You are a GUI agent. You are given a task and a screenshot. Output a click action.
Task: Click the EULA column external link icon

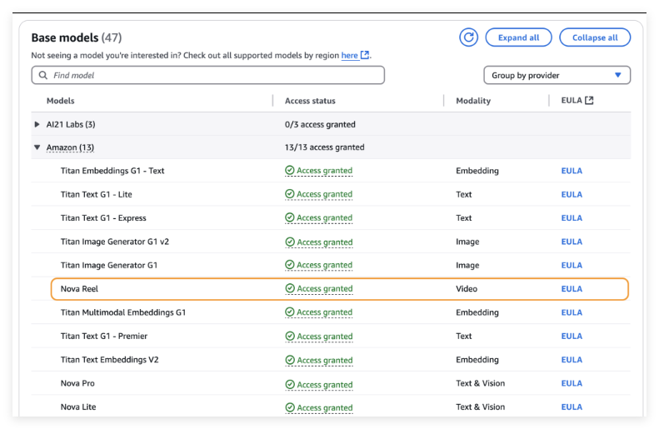[589, 101]
